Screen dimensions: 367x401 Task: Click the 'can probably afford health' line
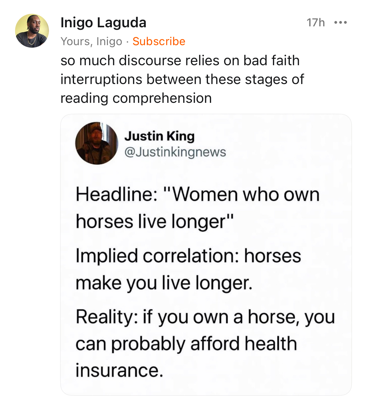186,344
